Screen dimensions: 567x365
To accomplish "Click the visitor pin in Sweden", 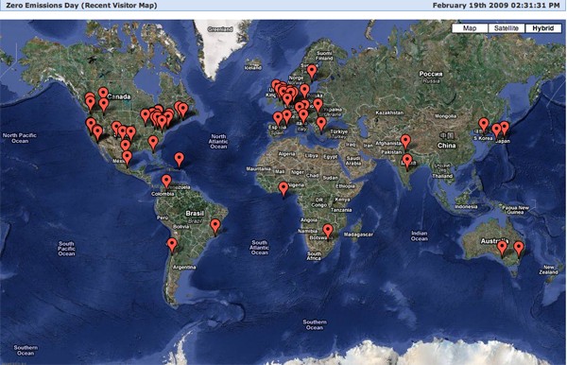I will point(312,72).
